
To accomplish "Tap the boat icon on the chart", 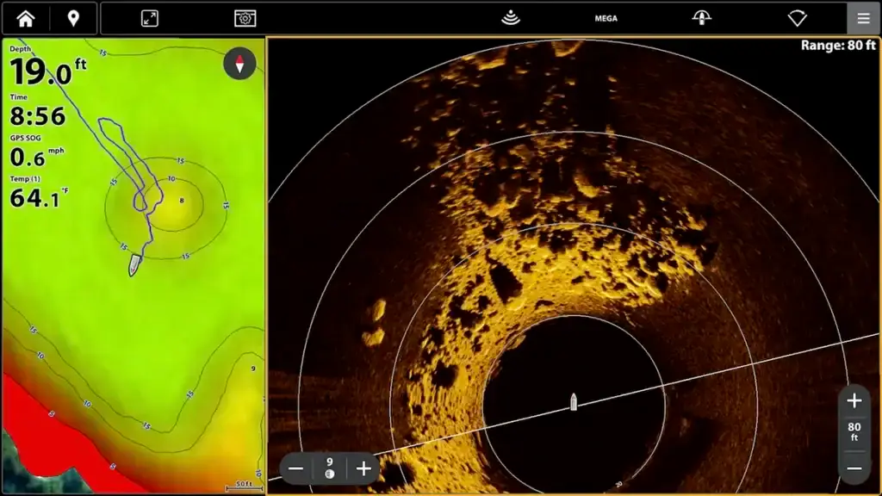I will (134, 265).
